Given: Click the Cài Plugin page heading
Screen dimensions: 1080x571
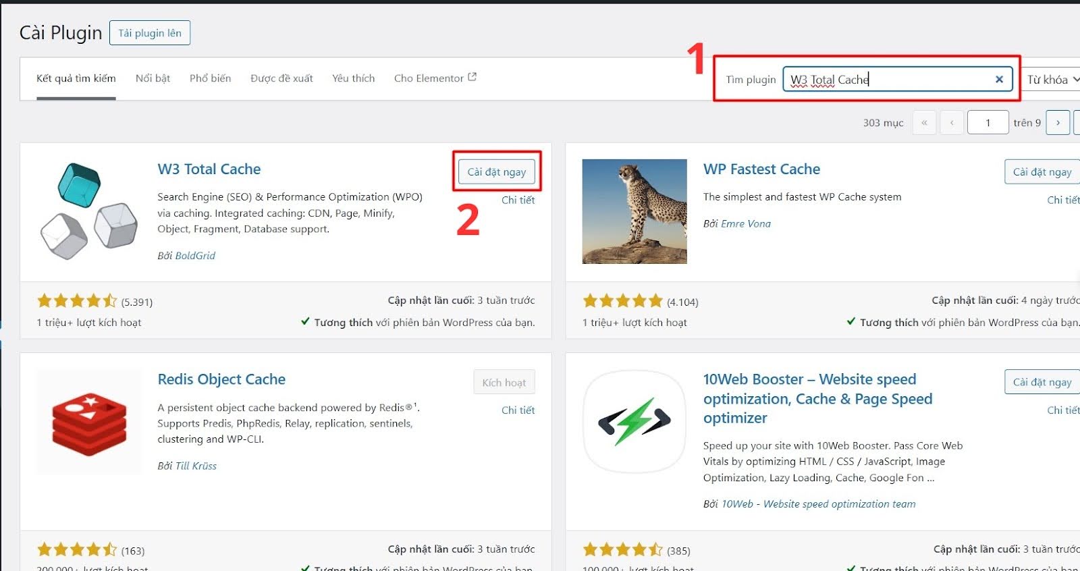Looking at the screenshot, I should click(61, 32).
